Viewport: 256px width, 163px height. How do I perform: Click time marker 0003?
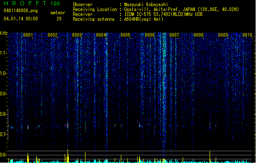tap(77, 35)
